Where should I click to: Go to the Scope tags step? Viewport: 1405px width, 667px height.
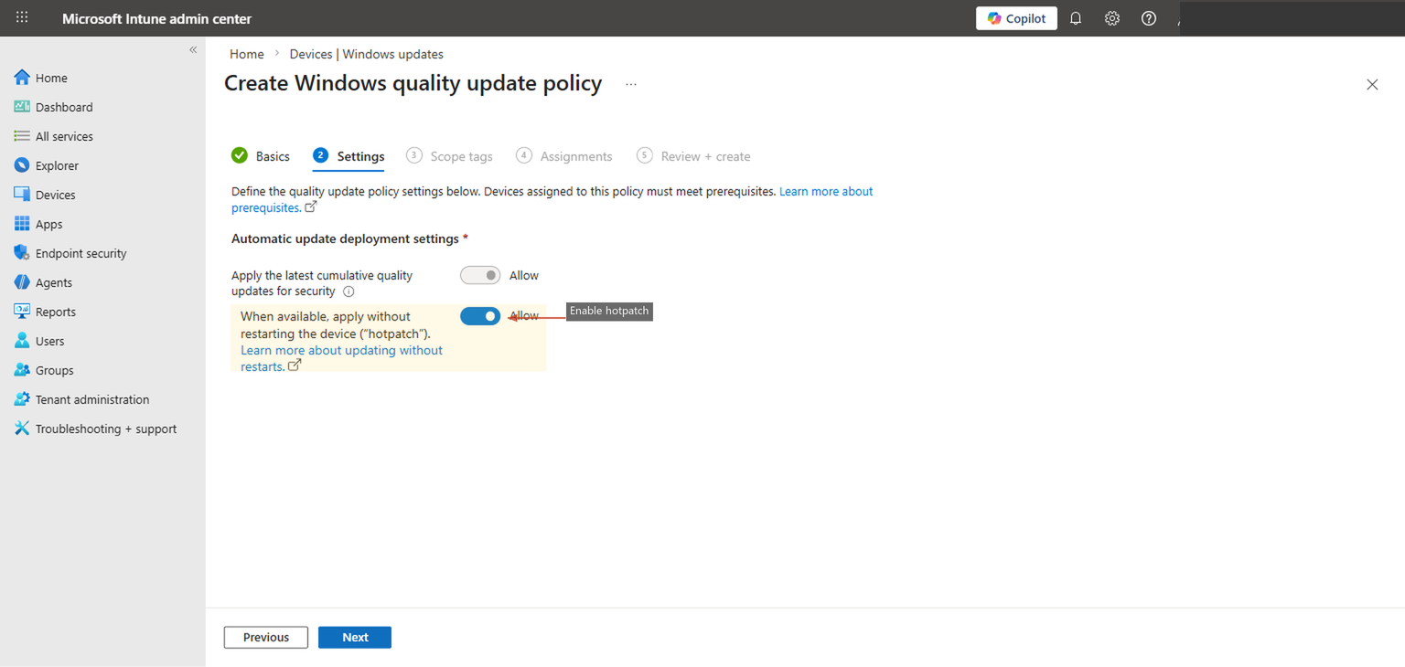pos(461,155)
